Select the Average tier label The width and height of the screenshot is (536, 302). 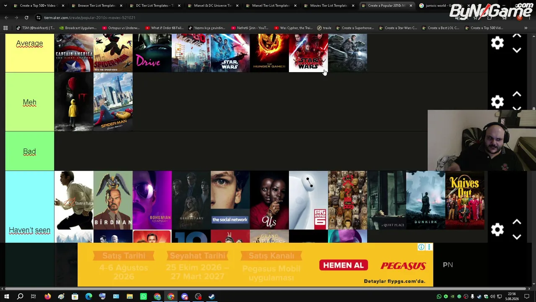(29, 43)
